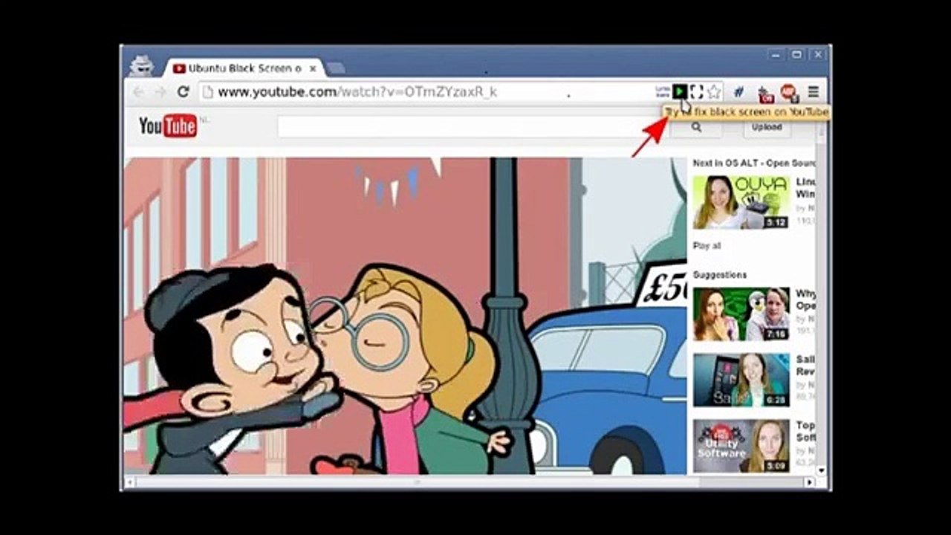Click the blue hash extension icon
951x535 pixels.
[x=739, y=92]
